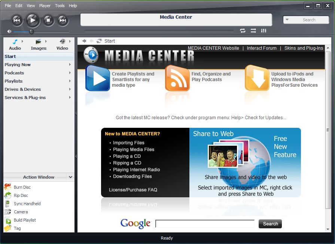This screenshot has width=335, height=244.
Task: Open the Help menu
Action: tap(73, 6)
